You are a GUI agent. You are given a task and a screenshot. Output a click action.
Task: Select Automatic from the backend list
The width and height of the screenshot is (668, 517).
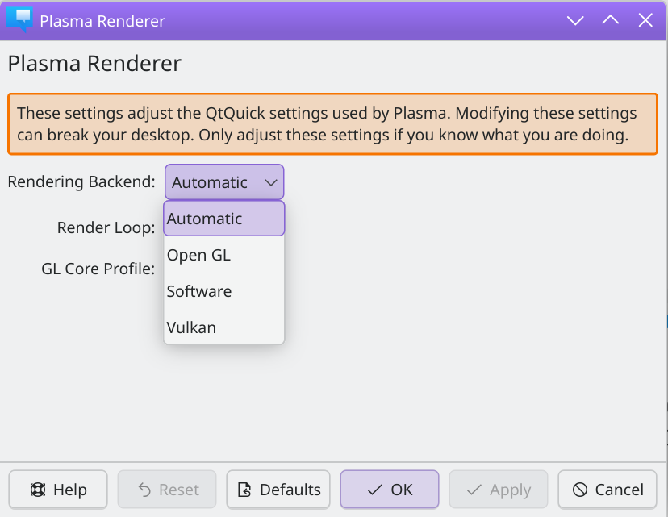click(x=224, y=219)
